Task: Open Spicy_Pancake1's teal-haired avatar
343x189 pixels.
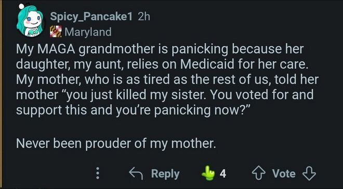Action: pos(30,21)
